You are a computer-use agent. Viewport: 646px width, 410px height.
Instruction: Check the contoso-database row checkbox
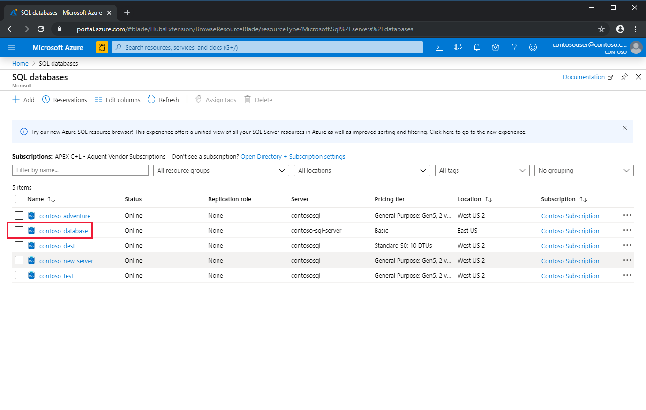[19, 230]
